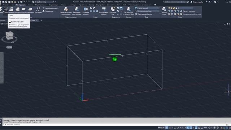Toggle polar tracking in status bar
Screen dimensions: 231x130
tap(178, 127)
